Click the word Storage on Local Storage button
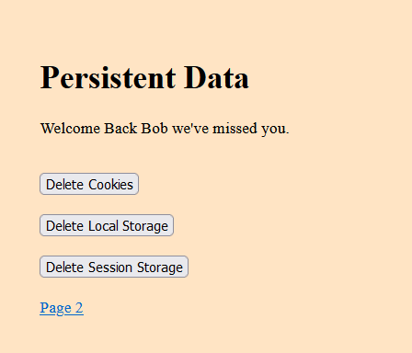 (x=145, y=226)
